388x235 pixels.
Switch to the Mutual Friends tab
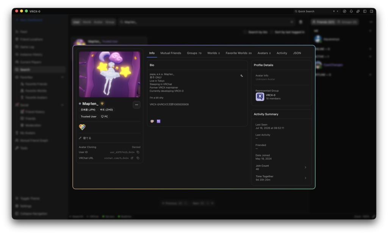coord(171,53)
